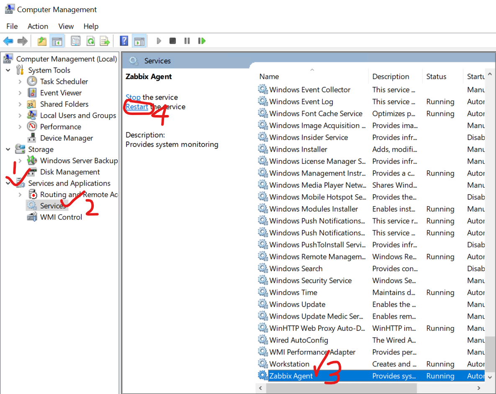The image size is (496, 394).
Task: Select Computer Management (Local) root node
Action: coord(67,59)
